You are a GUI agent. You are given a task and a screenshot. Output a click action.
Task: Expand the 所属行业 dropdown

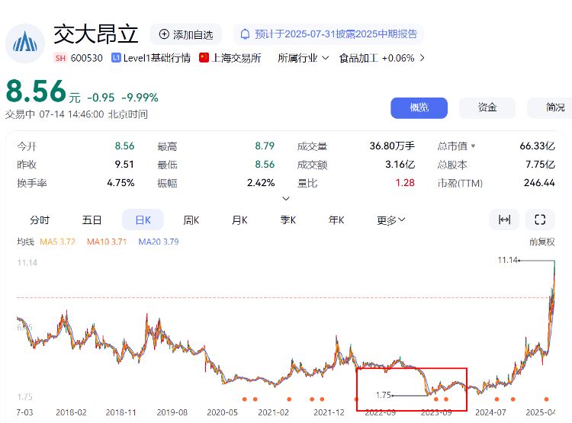point(303,58)
